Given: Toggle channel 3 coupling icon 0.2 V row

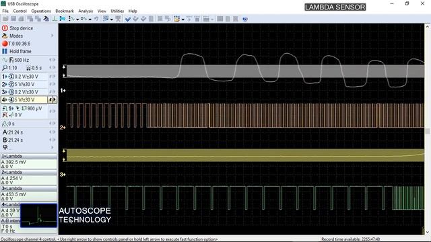Looking at the screenshot, I should coord(11,92).
